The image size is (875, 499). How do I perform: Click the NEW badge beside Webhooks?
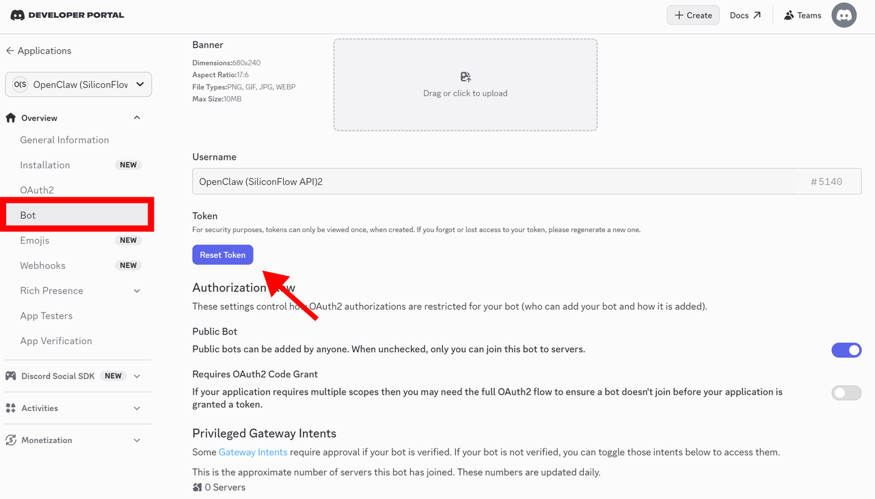(x=129, y=266)
